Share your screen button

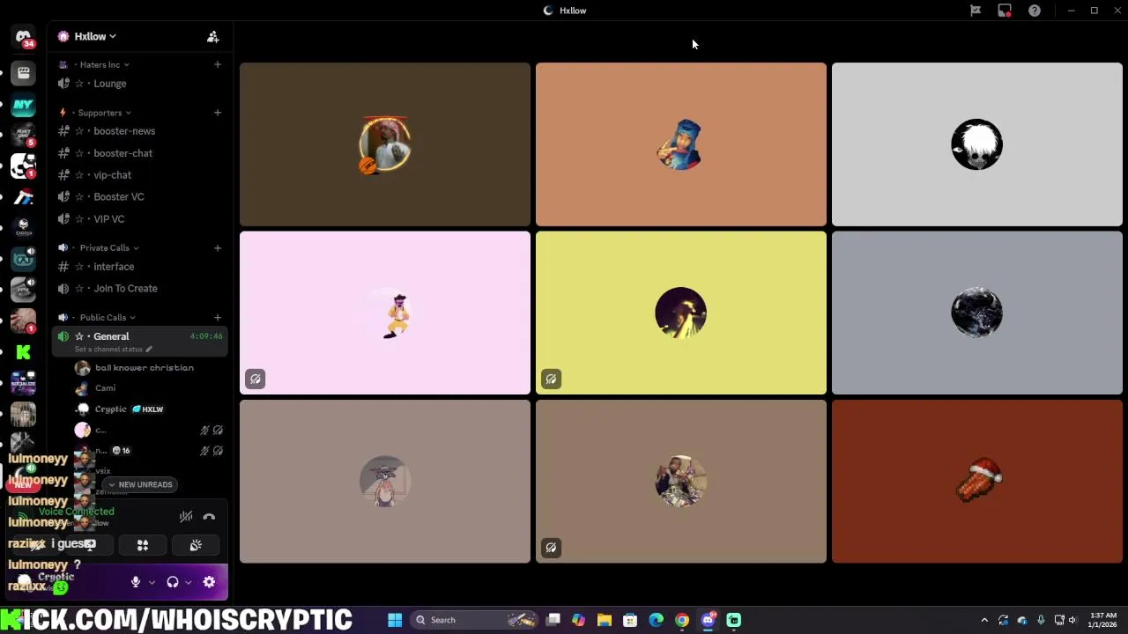[89, 545]
